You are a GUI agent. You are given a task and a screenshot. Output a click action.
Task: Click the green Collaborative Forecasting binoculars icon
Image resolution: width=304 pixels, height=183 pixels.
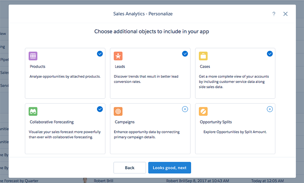(x=33, y=111)
